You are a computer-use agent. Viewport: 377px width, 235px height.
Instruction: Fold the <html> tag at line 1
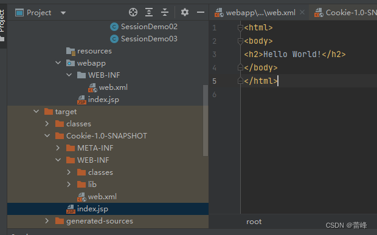point(240,27)
